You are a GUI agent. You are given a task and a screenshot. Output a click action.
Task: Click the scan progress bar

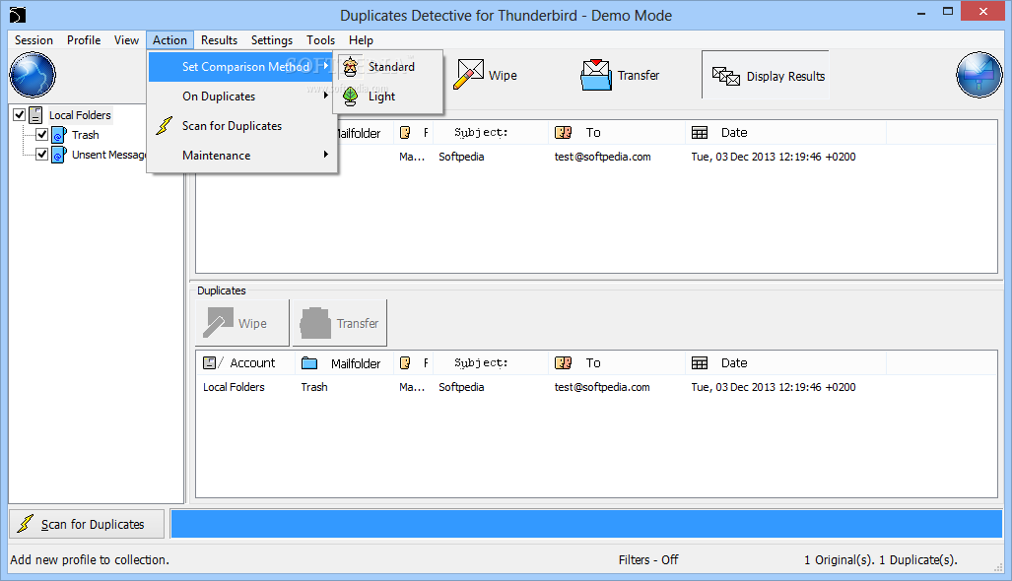[x=586, y=524]
